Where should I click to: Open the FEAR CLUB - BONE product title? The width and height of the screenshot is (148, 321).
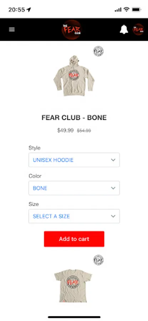pyautogui.click(x=74, y=118)
